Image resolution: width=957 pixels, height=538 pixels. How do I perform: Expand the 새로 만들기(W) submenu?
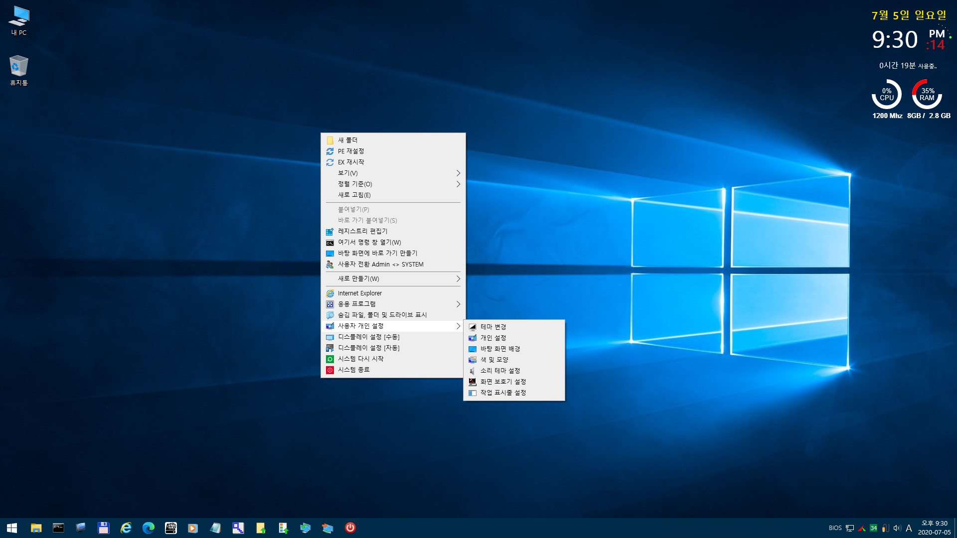(x=393, y=278)
